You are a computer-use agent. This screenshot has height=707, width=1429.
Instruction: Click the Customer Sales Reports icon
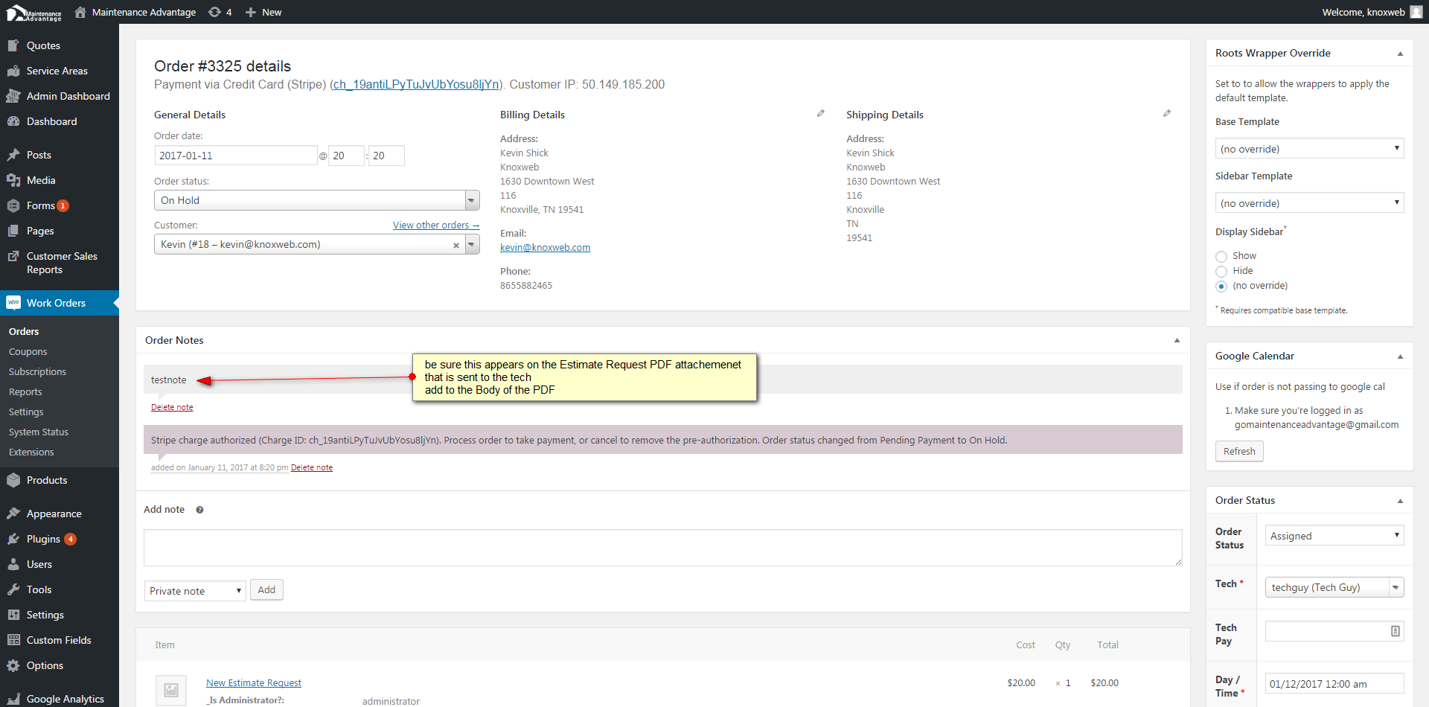pos(13,256)
